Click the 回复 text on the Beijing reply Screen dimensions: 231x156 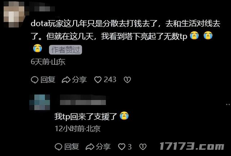point(71,147)
